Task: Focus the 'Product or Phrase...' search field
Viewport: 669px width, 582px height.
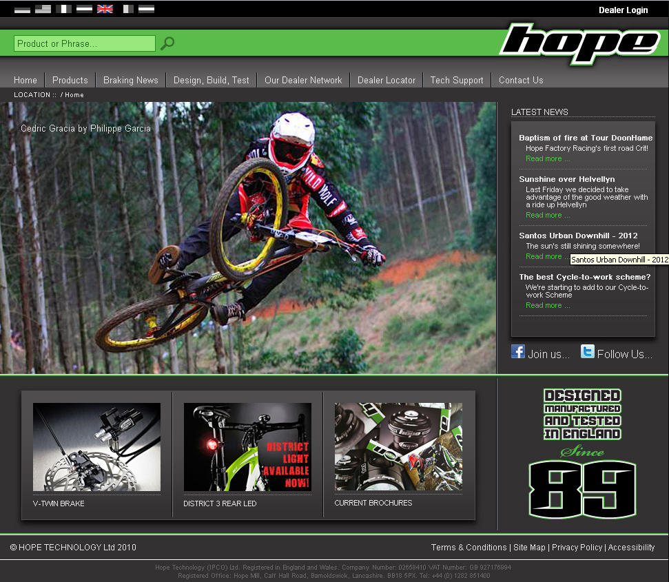Action: [85, 43]
